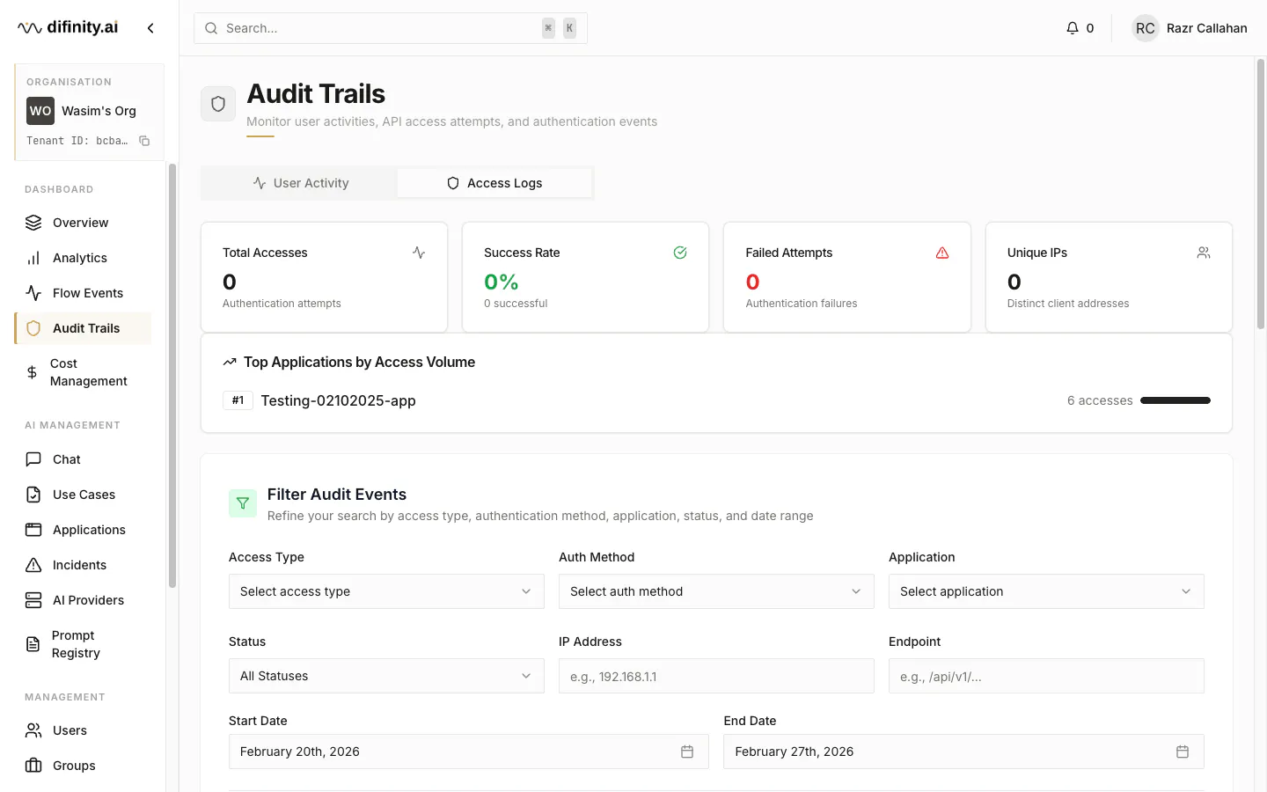Click the #1 rank badge

click(x=238, y=400)
